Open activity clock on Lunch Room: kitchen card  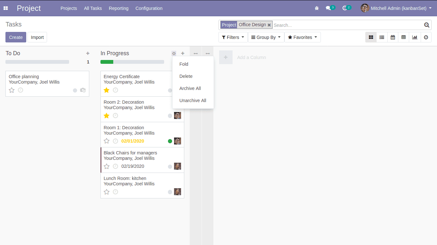pos(115,192)
